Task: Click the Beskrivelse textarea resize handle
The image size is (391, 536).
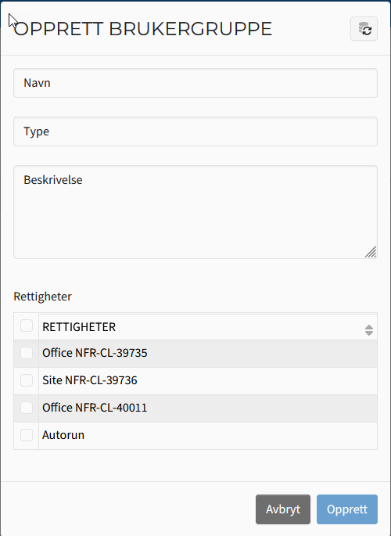Action: click(x=371, y=252)
